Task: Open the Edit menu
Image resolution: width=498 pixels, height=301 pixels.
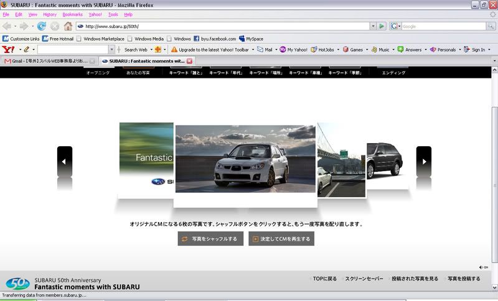Action: (19, 14)
